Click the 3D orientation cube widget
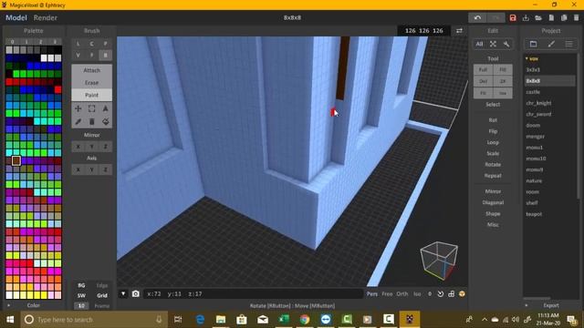Screen dimensions: 584x328 (x=439, y=261)
